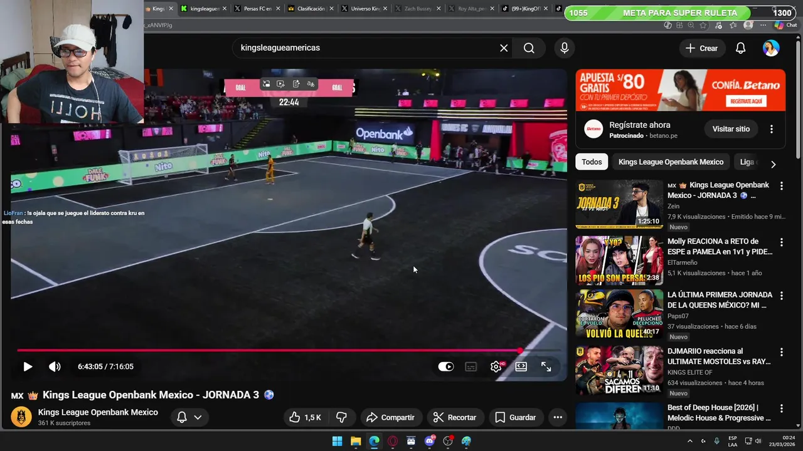Mute the video volume
The width and height of the screenshot is (803, 451).
click(x=55, y=366)
